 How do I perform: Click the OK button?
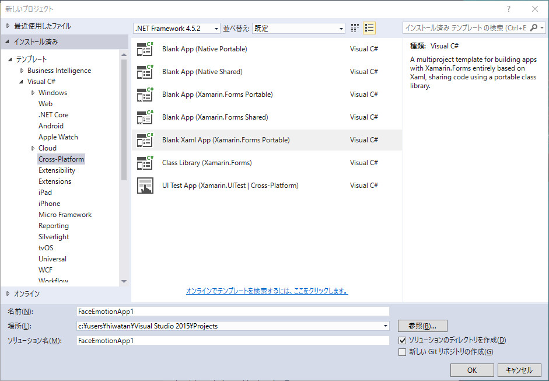coord(472,370)
